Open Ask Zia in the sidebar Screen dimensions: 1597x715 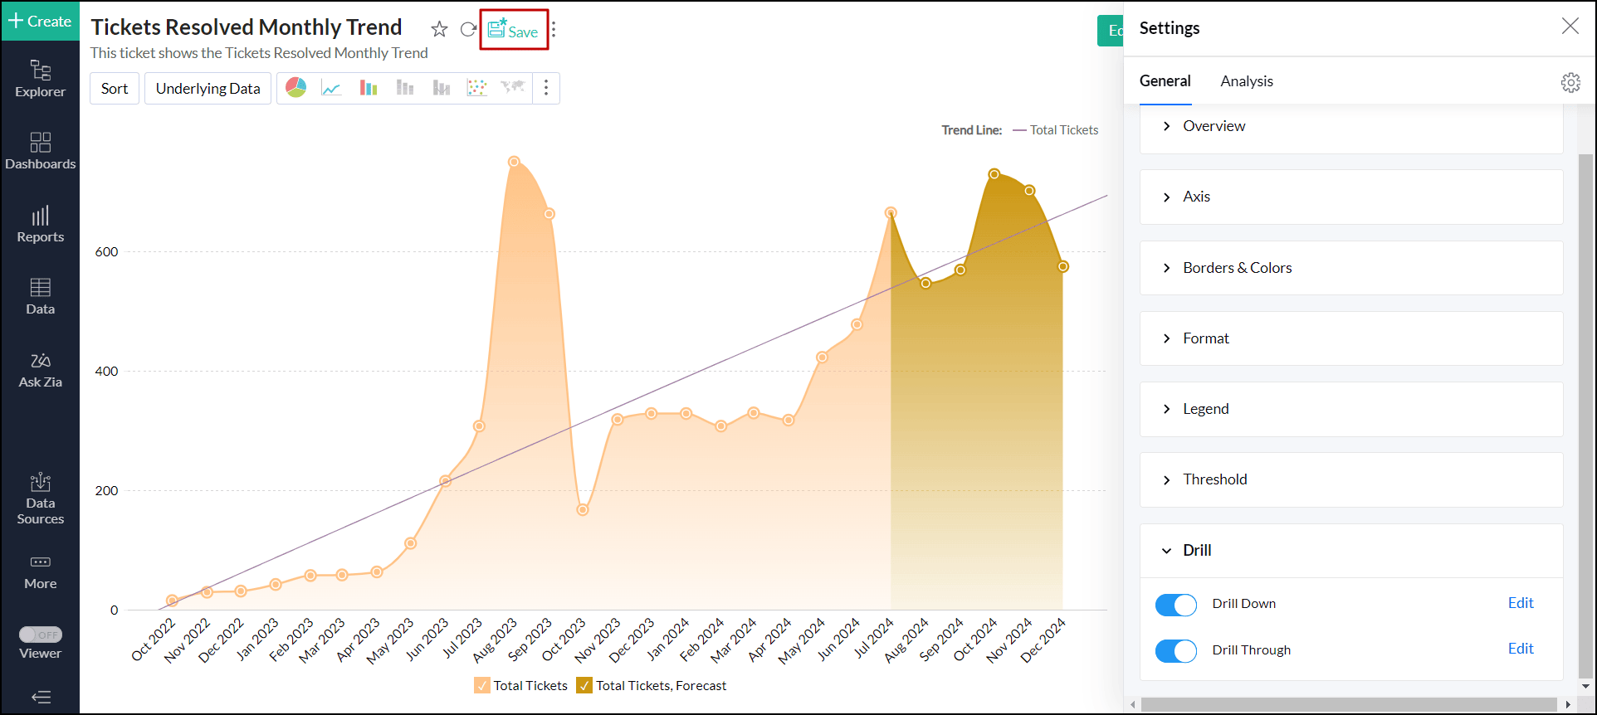click(40, 370)
